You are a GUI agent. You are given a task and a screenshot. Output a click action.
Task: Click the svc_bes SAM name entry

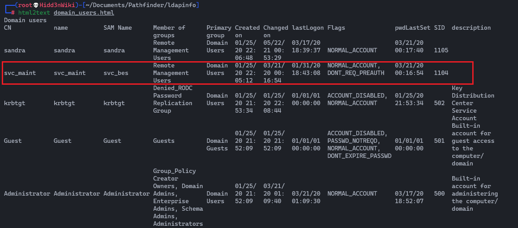[x=116, y=73]
